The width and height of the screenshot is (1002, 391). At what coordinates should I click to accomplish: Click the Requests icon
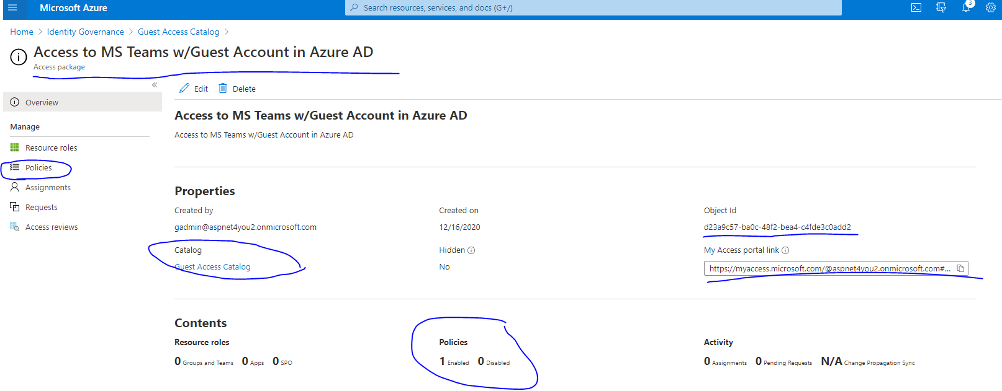click(14, 207)
